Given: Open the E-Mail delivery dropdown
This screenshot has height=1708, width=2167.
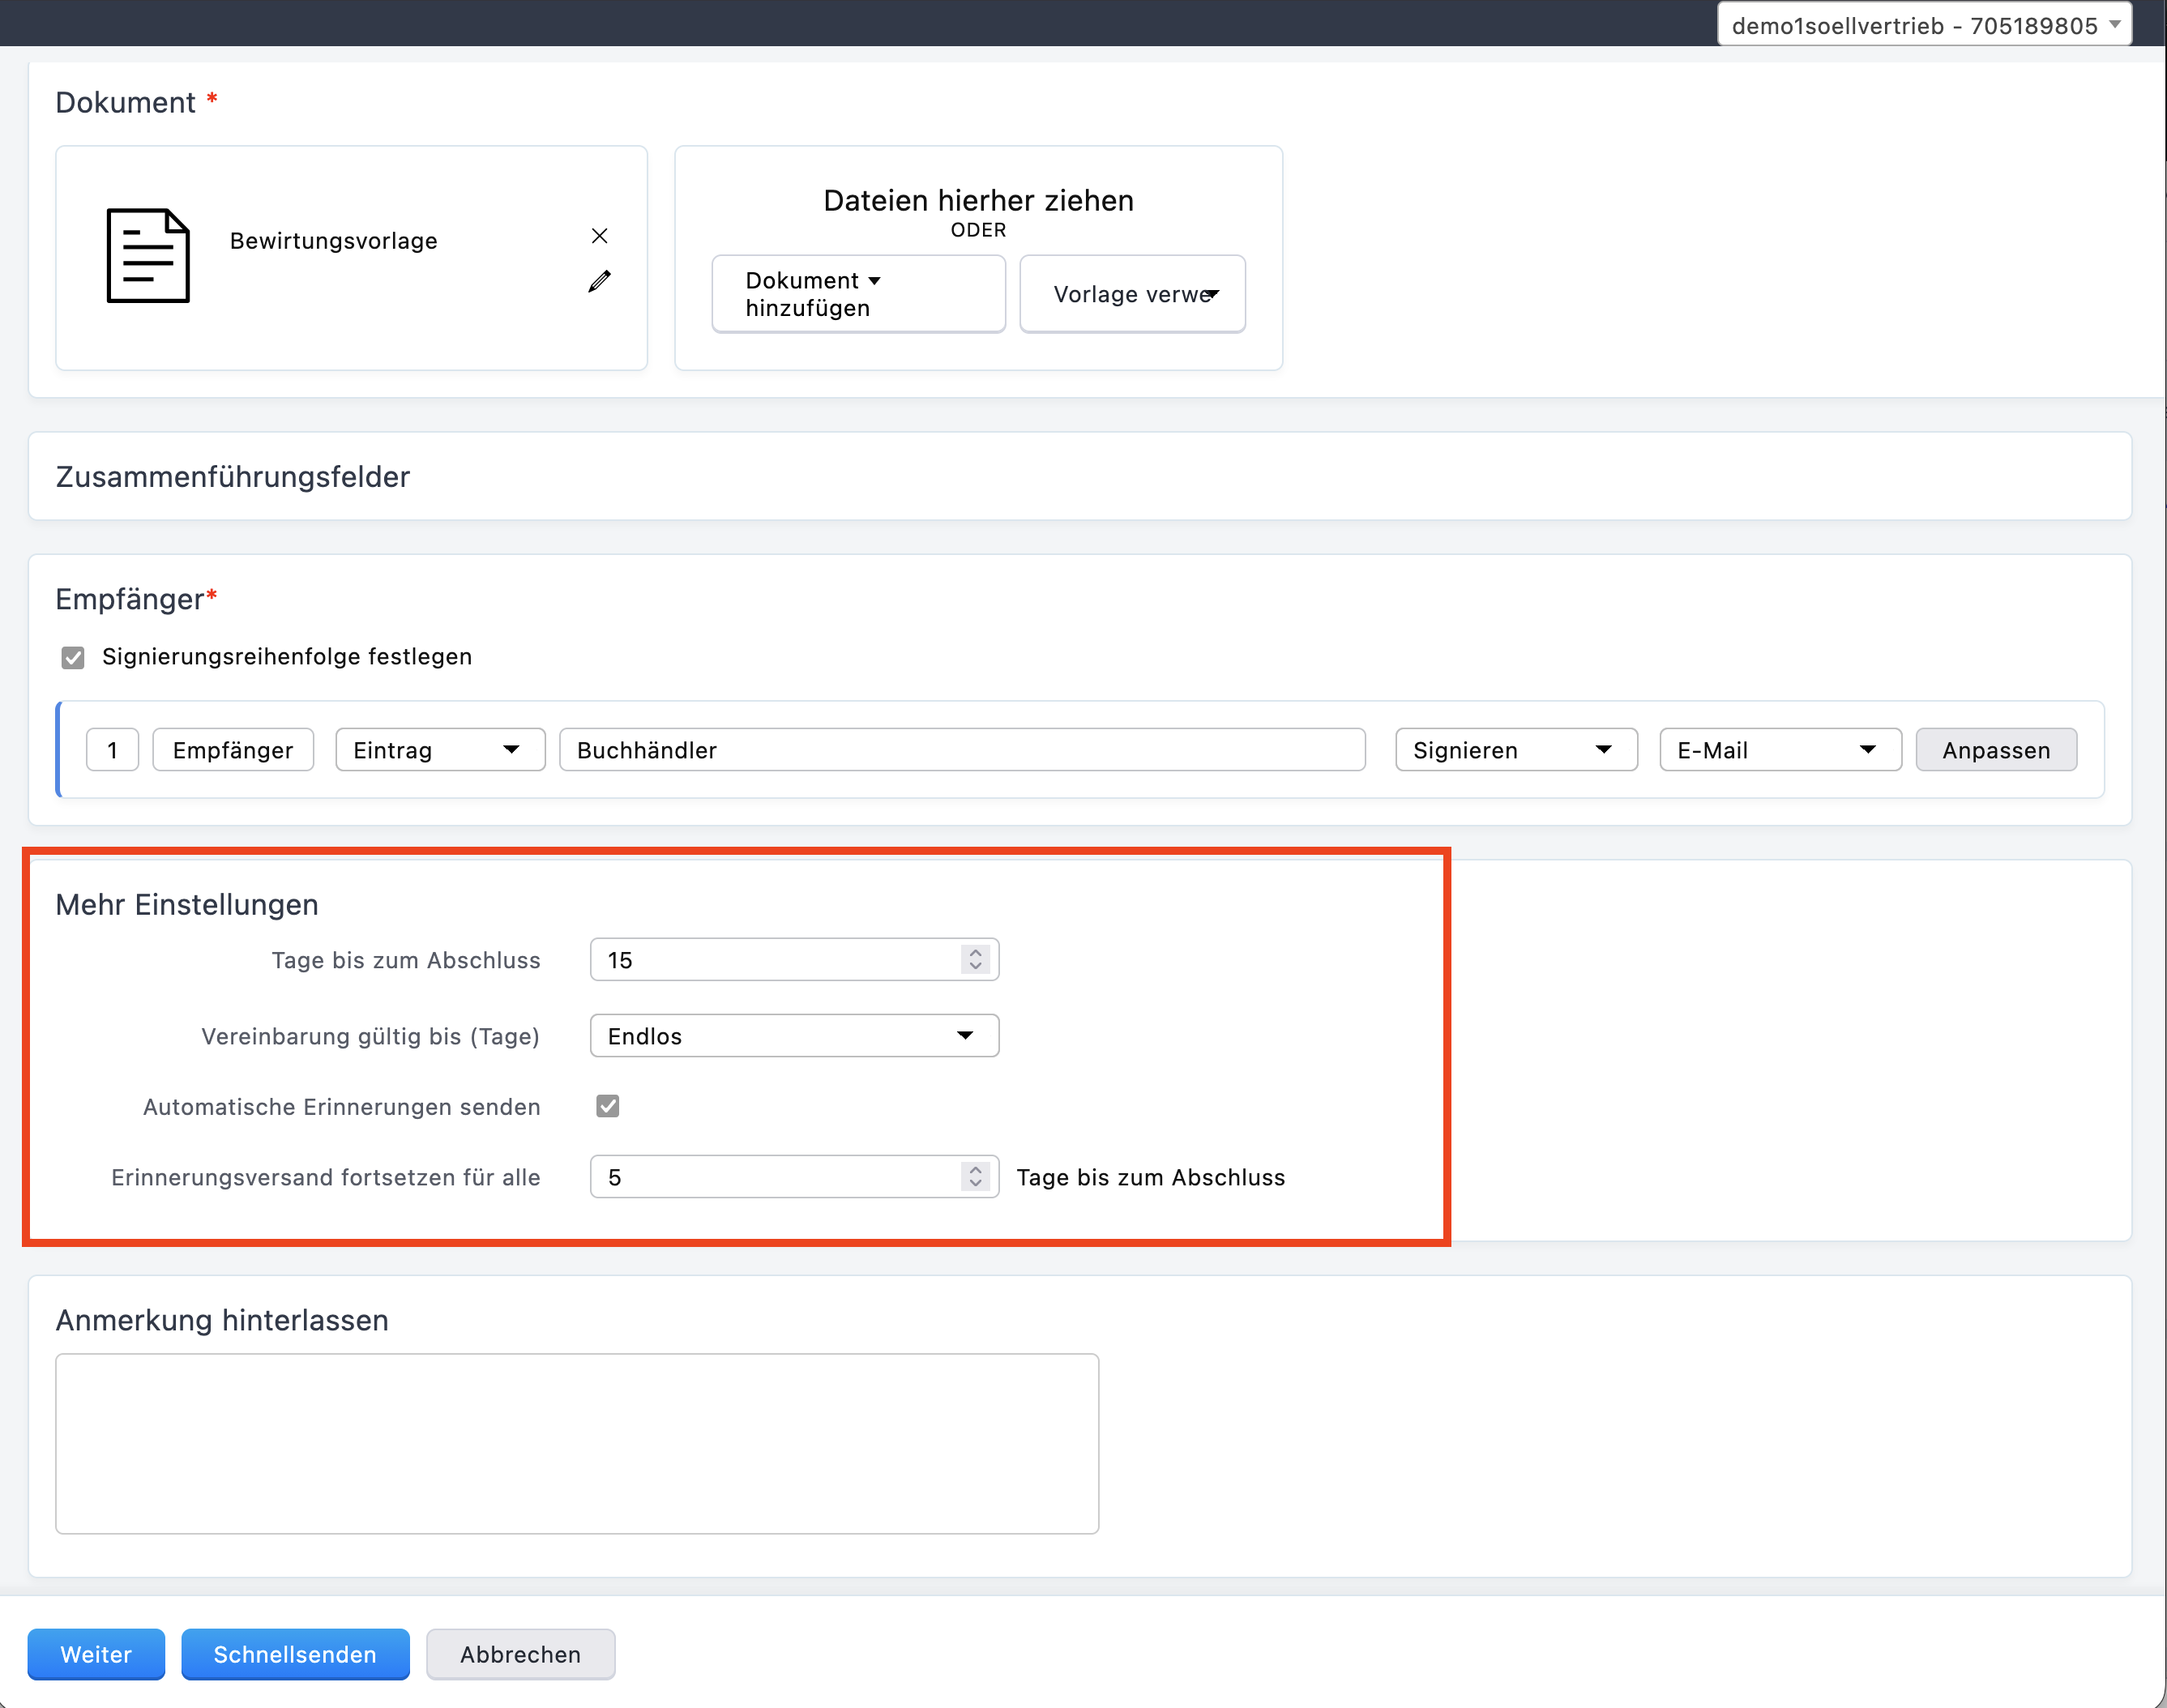Looking at the screenshot, I should coord(1780,750).
